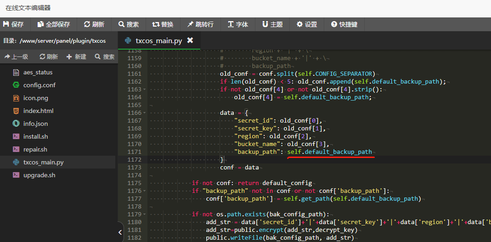Search files in the sidebar 搜索
The height and width of the screenshot is (242, 491).
105,56
